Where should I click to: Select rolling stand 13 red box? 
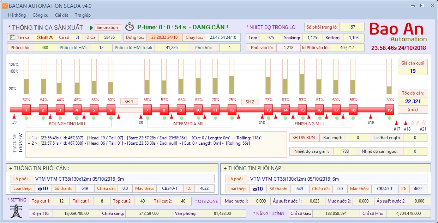point(268,110)
